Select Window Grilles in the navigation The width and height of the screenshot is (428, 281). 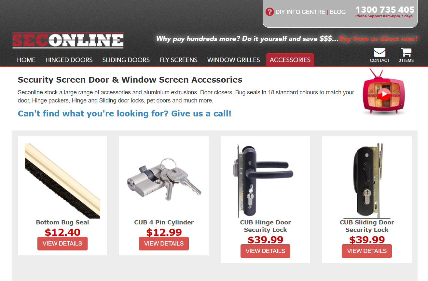click(234, 60)
